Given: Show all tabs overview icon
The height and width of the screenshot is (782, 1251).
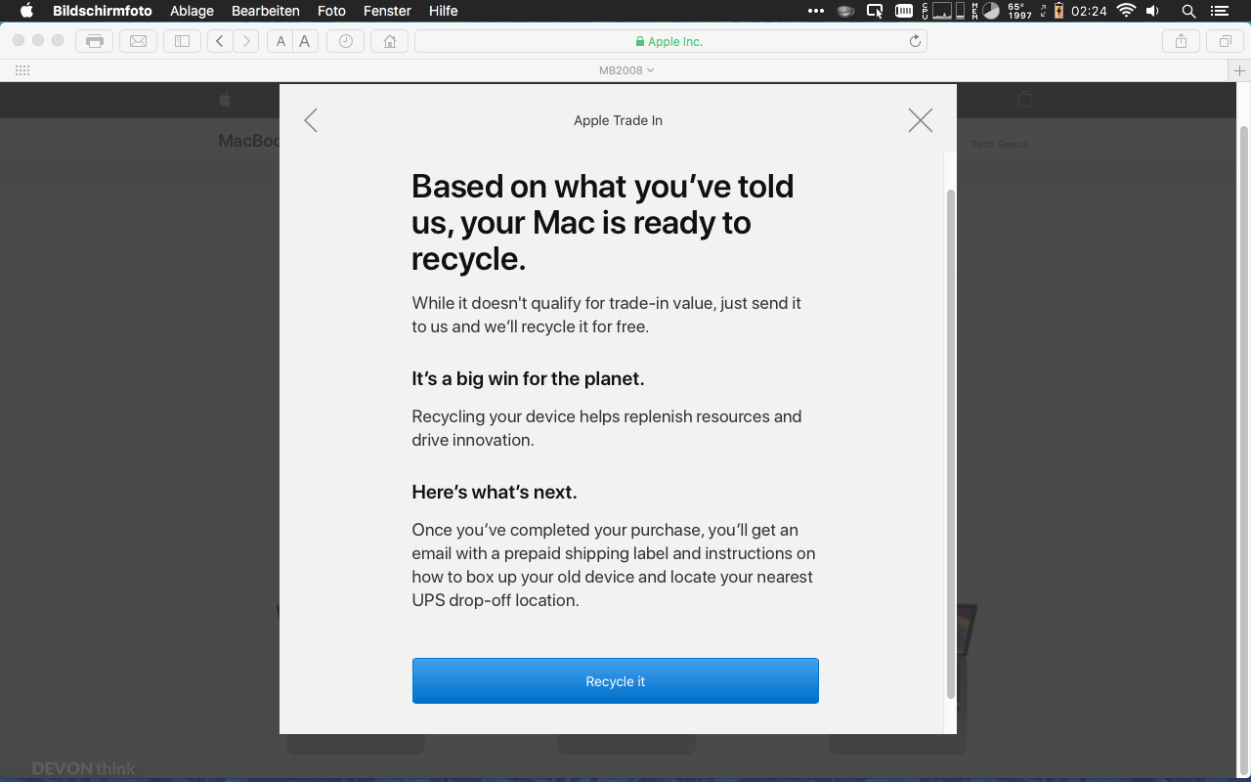Looking at the screenshot, I should (x=1225, y=41).
